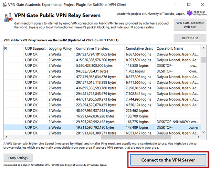Click the vertical scrollbar down arrow

click(x=204, y=132)
